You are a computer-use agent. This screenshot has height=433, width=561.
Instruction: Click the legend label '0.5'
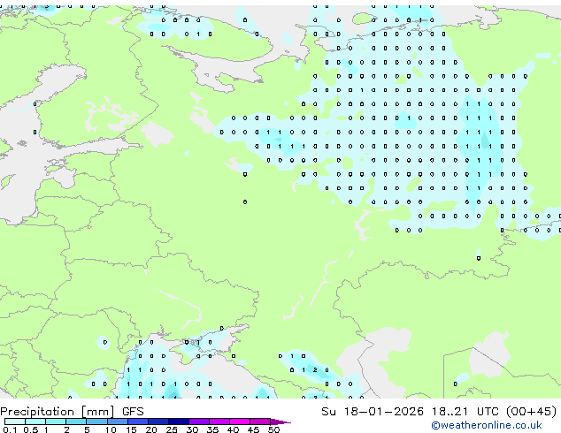point(31,429)
